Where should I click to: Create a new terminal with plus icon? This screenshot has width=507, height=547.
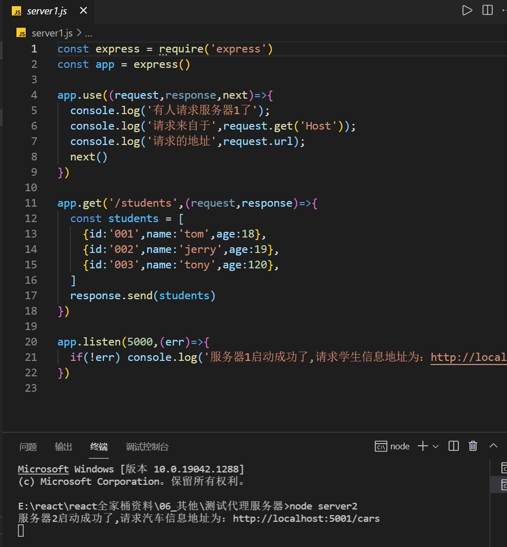[422, 446]
